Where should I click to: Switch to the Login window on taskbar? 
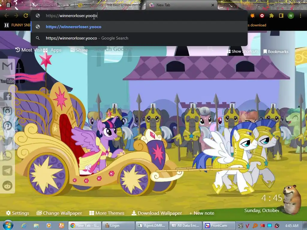pos(118,226)
